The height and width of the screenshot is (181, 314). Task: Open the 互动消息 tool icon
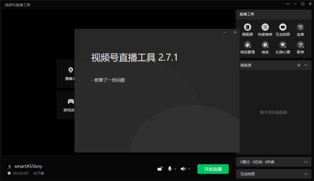pos(283,28)
